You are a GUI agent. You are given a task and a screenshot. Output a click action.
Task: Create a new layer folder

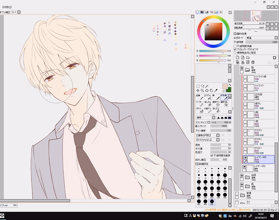(x=248, y=57)
